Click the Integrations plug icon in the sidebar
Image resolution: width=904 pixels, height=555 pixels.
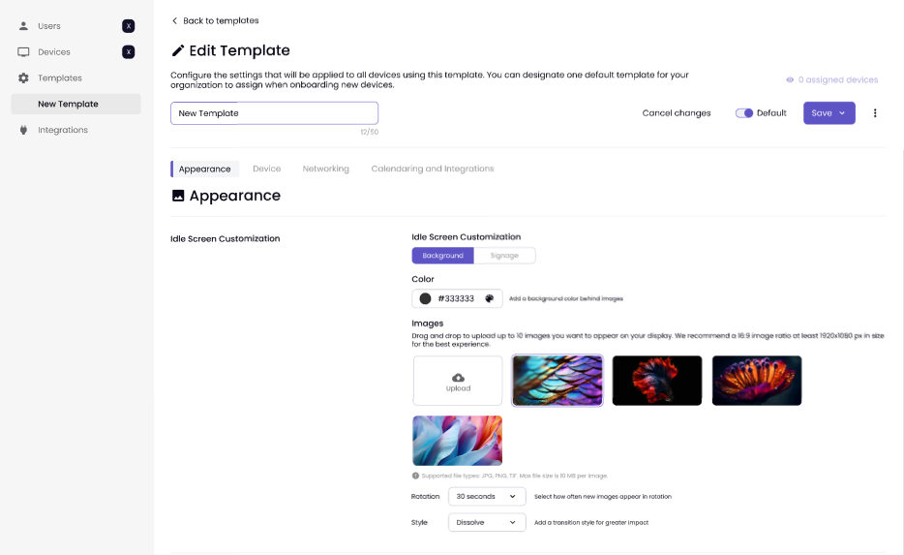pyautogui.click(x=23, y=130)
